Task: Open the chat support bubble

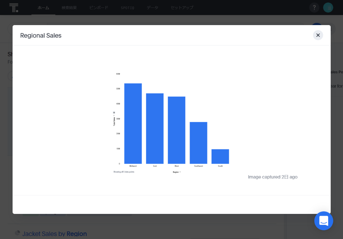Action: point(324,221)
